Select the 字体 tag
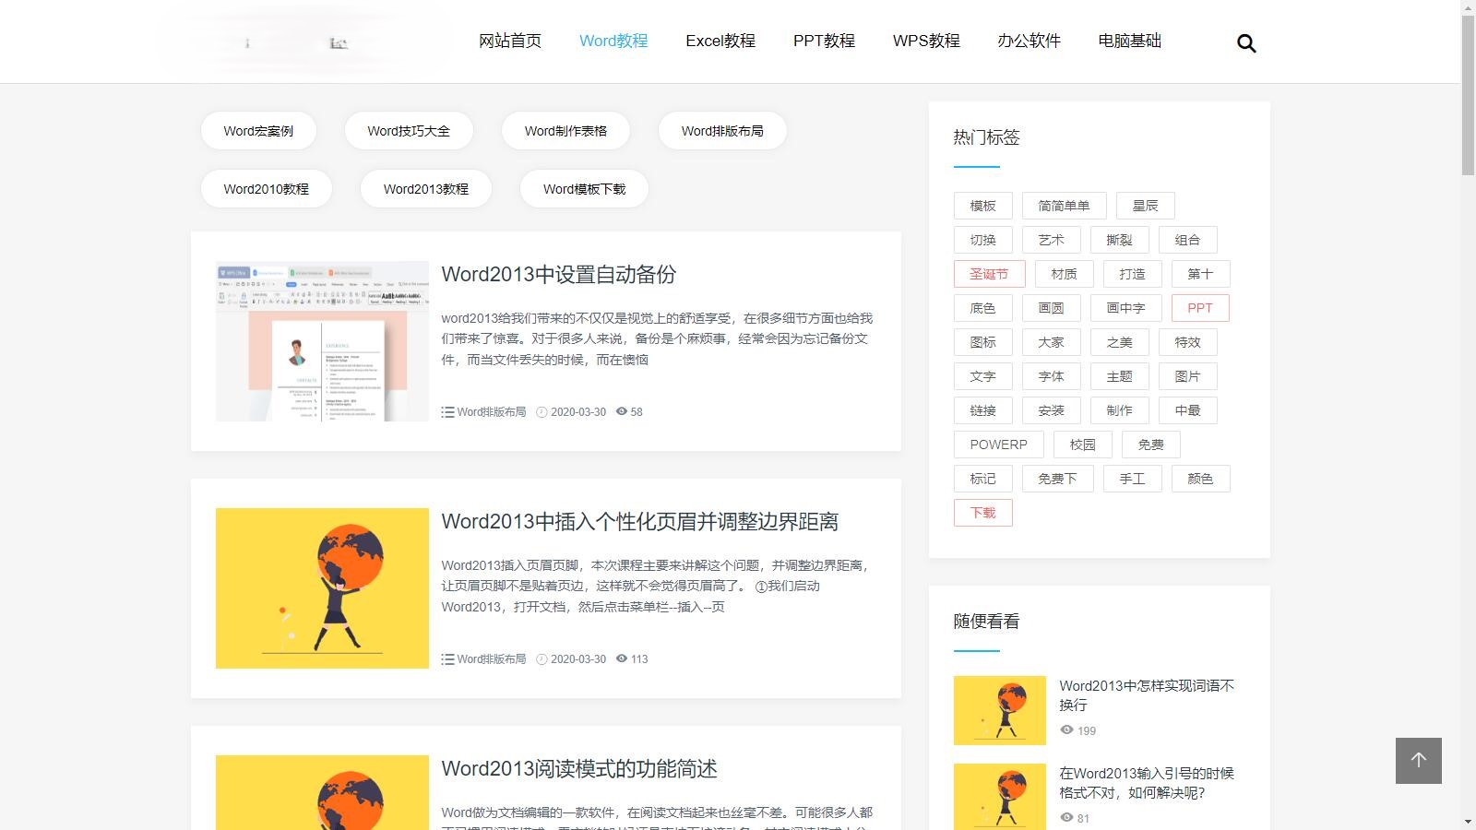 pyautogui.click(x=1051, y=376)
